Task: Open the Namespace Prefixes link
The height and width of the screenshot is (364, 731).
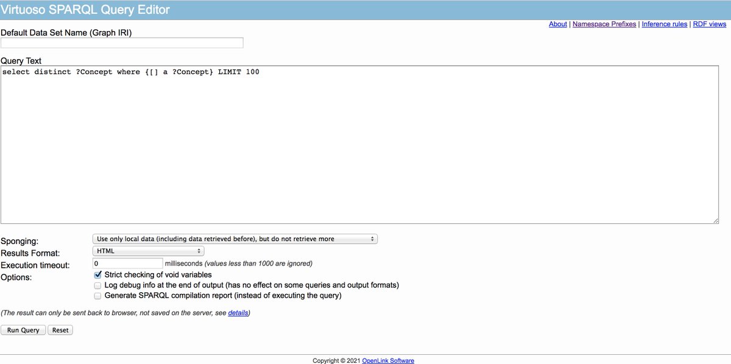Action: click(604, 24)
